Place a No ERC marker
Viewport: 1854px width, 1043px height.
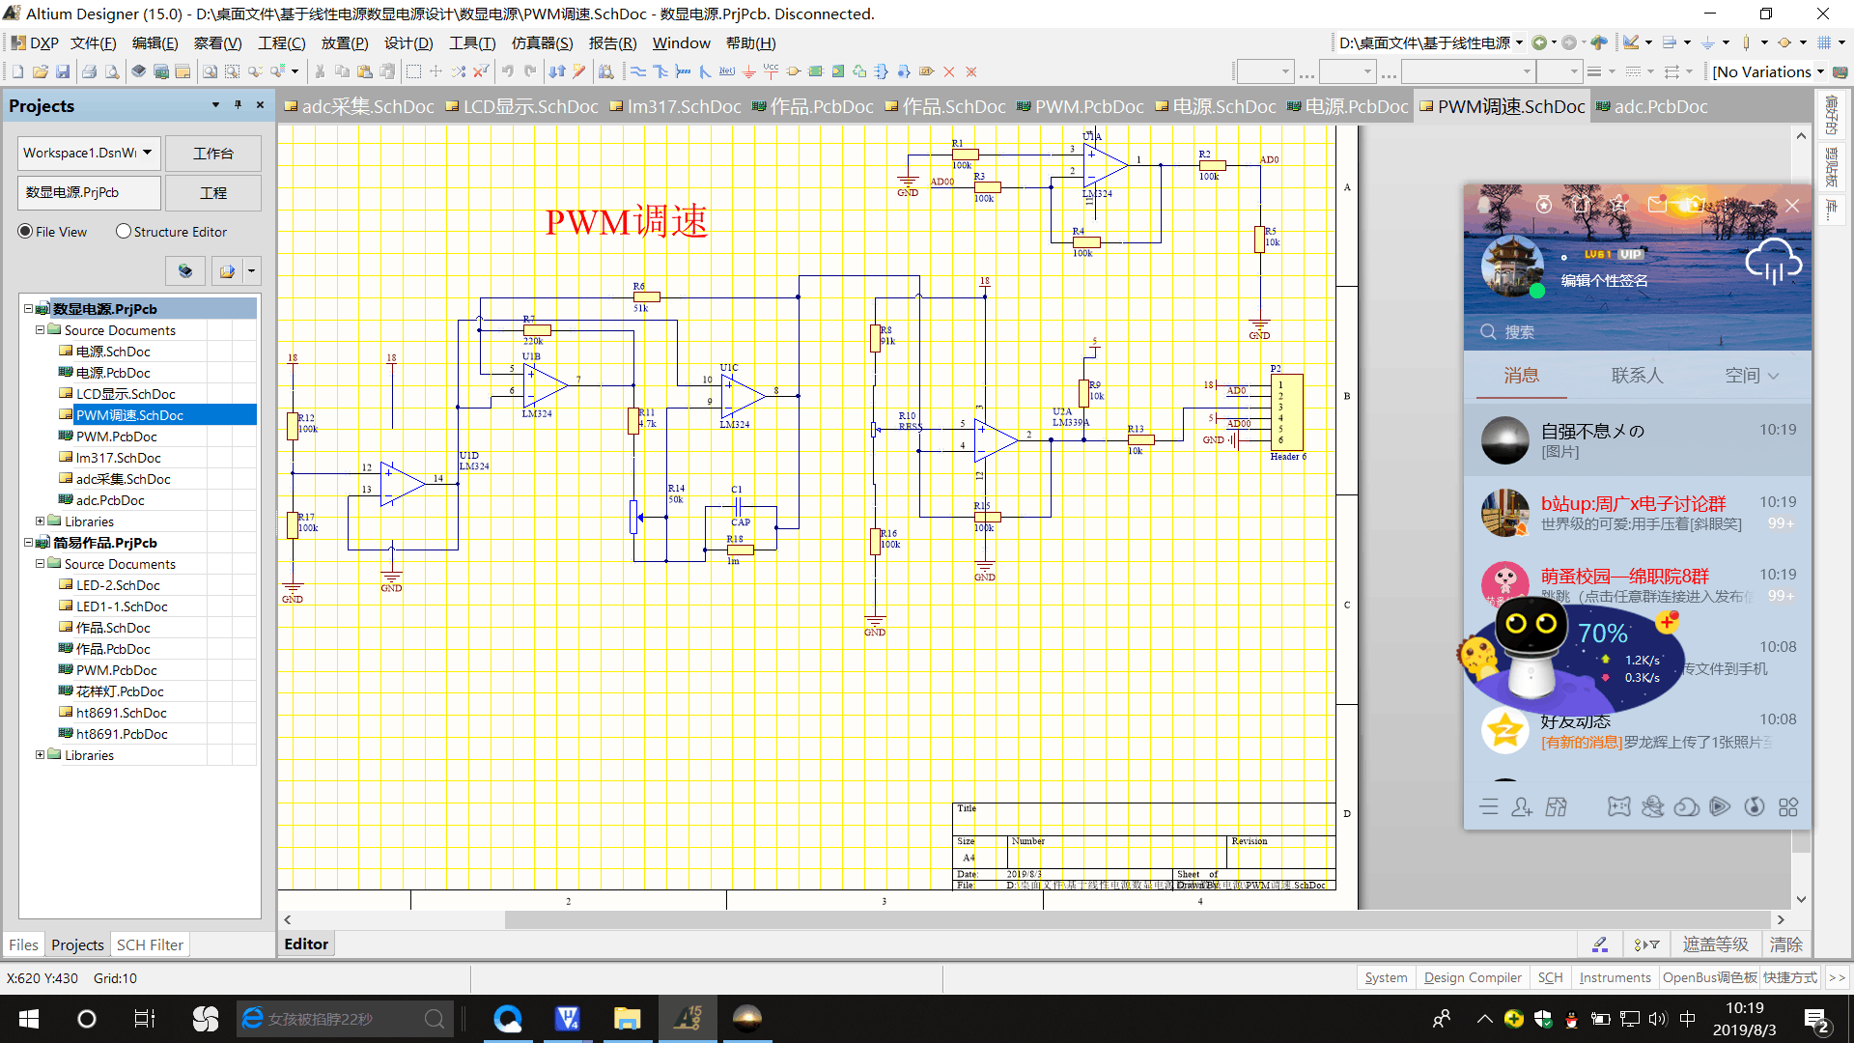949,71
